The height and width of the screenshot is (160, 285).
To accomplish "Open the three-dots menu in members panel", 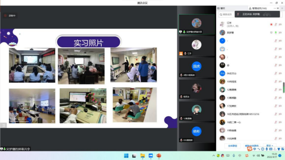I will [x=275, y=8].
